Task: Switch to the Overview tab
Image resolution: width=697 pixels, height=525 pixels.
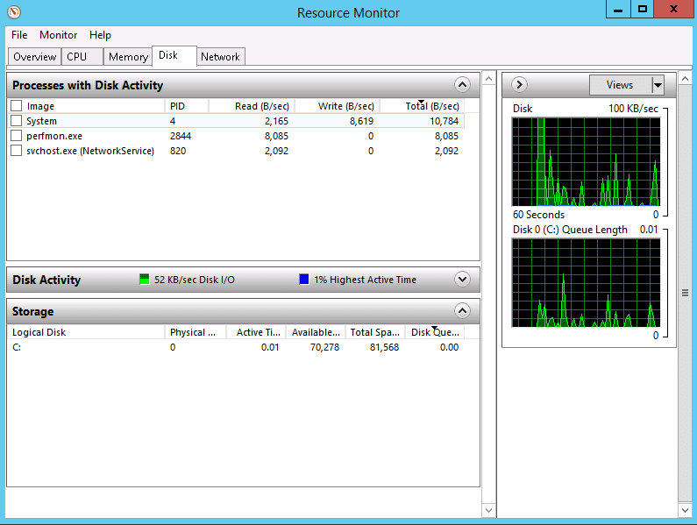Action: point(35,57)
